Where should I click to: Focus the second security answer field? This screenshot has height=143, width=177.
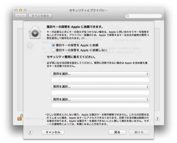pos(100,92)
